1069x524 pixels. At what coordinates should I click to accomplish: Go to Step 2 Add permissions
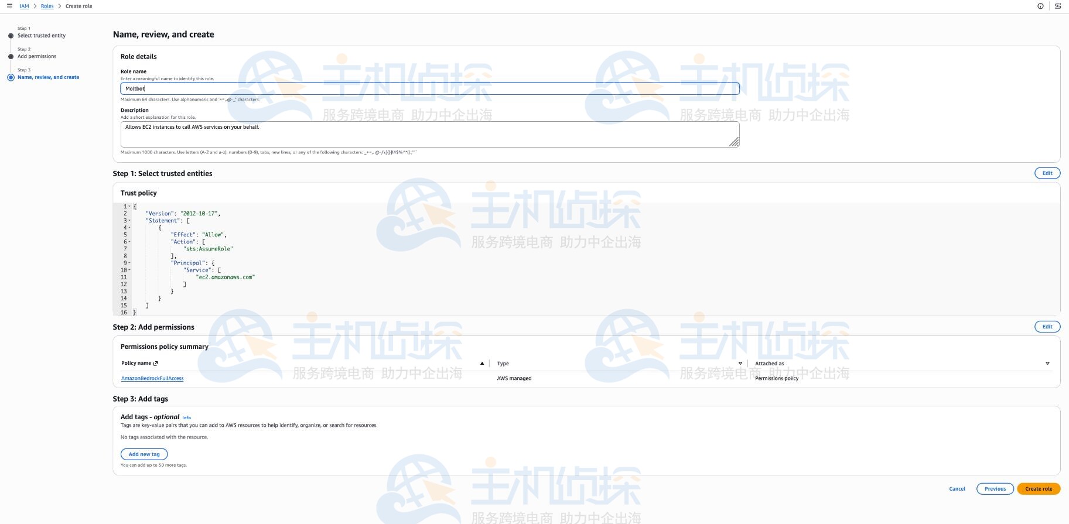pyautogui.click(x=37, y=57)
